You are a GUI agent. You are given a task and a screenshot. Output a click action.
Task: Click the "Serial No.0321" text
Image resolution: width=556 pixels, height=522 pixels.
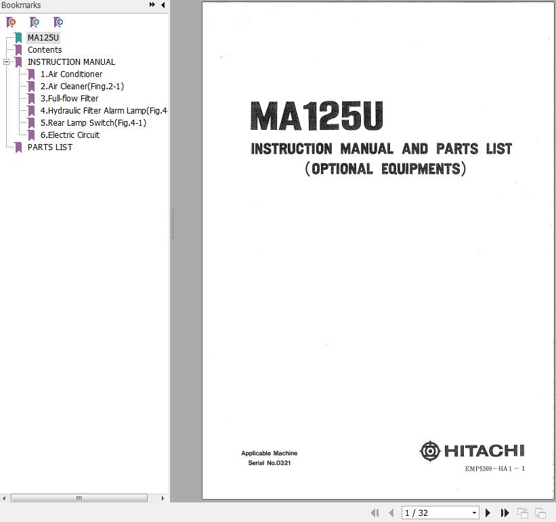coord(270,463)
